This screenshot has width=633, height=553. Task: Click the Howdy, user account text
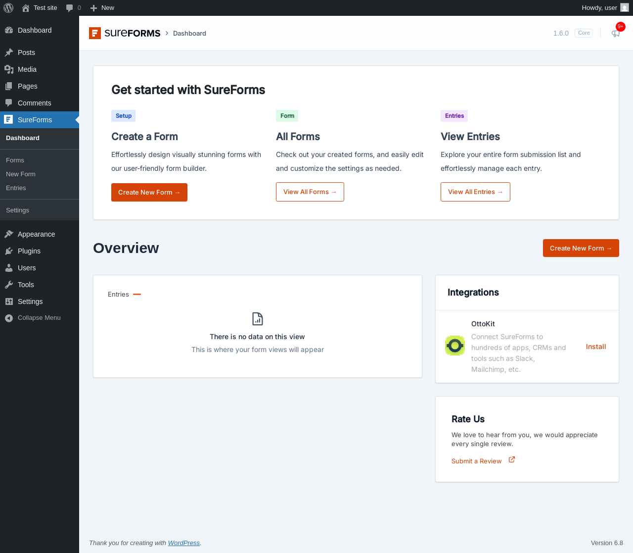pos(599,8)
